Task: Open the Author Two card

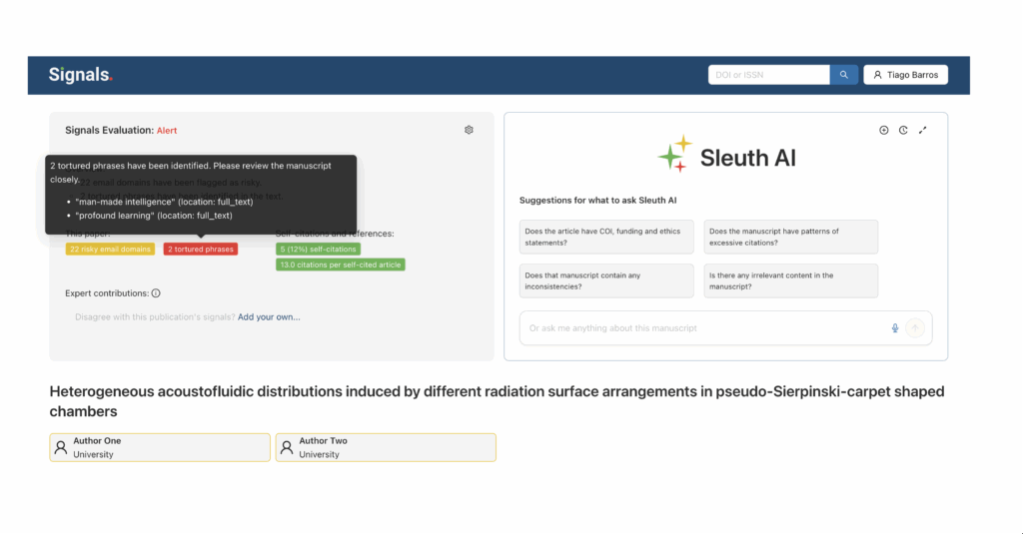Action: (x=386, y=447)
